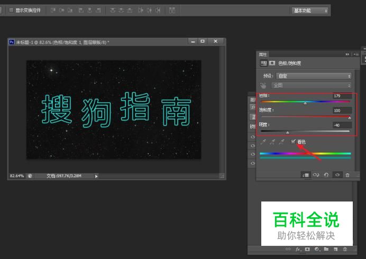The image size is (366, 259).
Task: Click the link layers icon
Action: (x=288, y=249)
